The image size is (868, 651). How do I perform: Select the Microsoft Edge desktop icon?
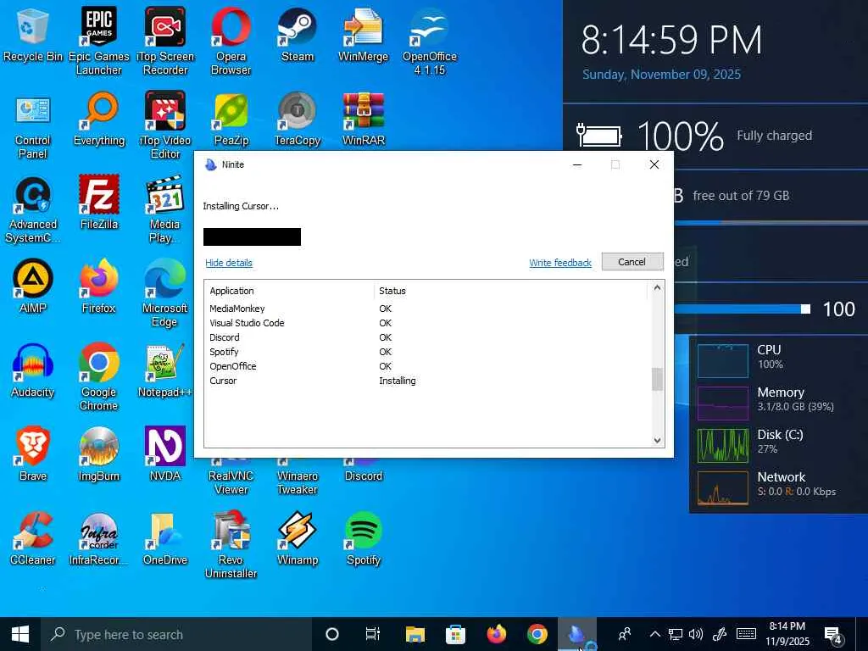coord(165,293)
